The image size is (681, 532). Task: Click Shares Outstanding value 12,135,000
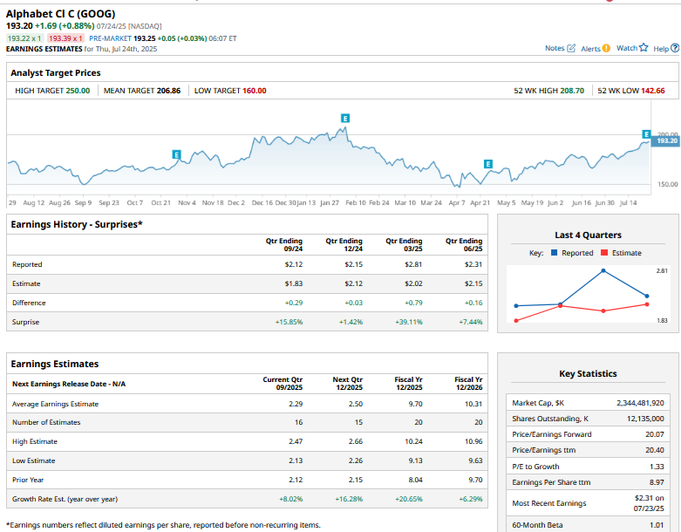click(x=645, y=419)
